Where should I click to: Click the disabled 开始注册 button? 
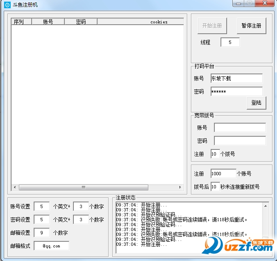[x=212, y=26]
